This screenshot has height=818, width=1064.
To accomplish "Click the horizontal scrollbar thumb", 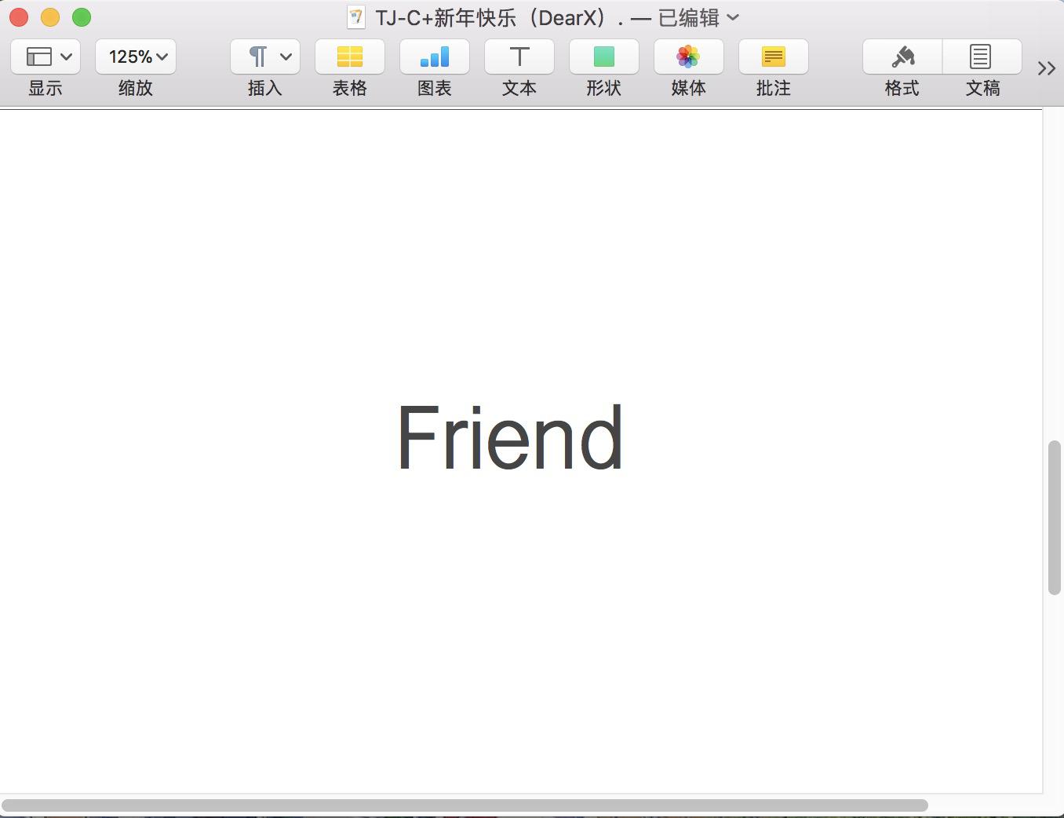I will coord(465,805).
